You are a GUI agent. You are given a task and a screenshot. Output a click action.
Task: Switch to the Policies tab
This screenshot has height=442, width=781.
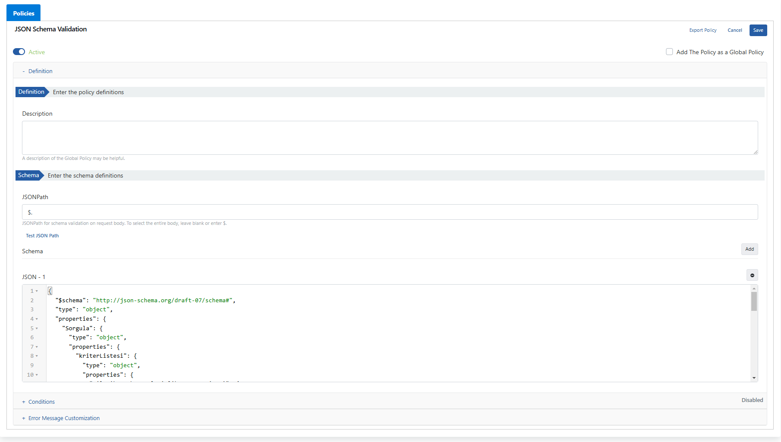(23, 12)
